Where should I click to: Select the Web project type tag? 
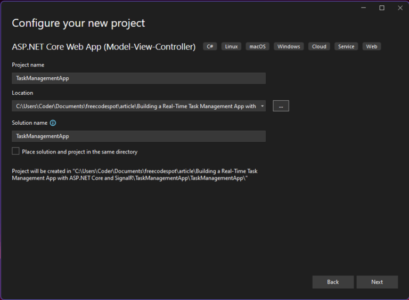coord(371,46)
